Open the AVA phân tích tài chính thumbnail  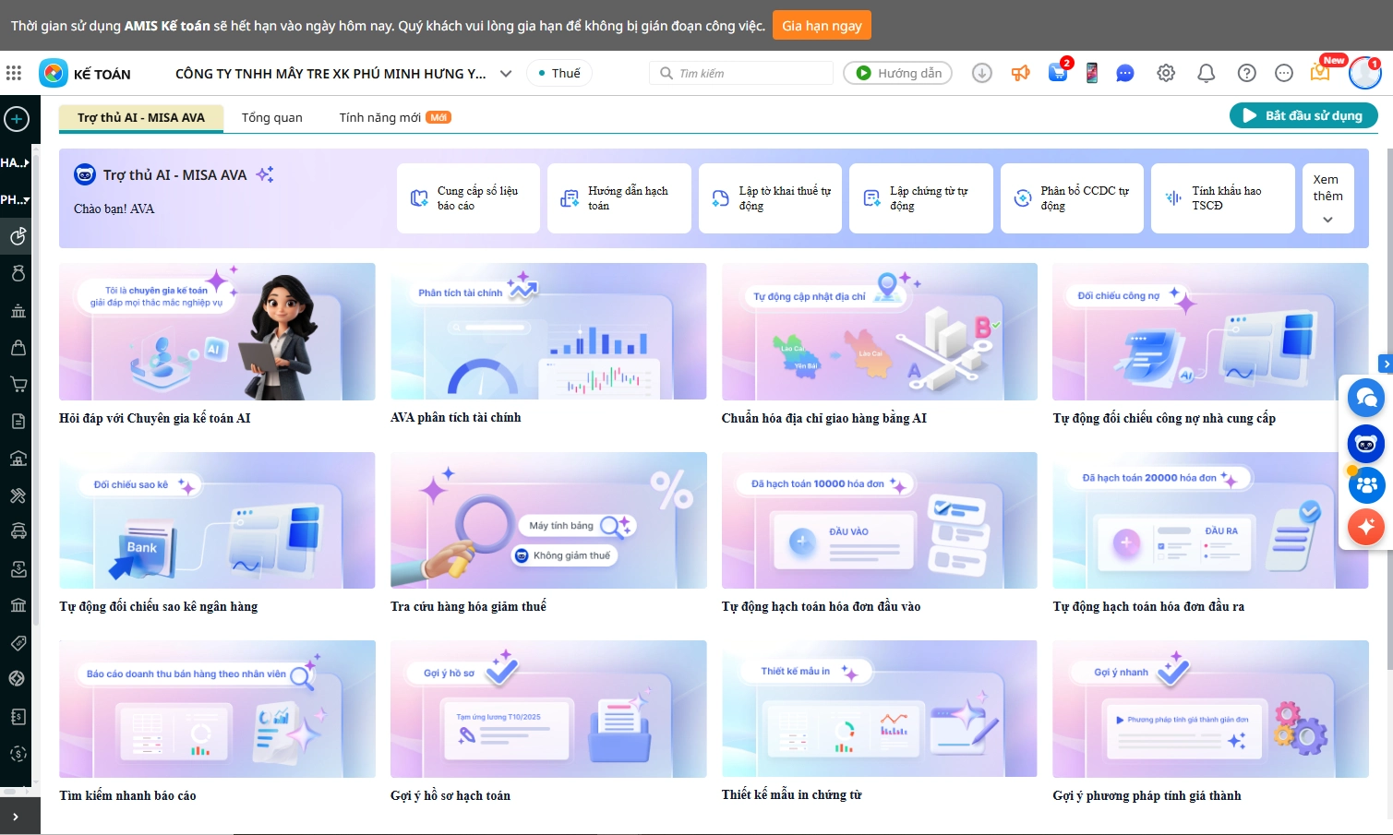click(548, 331)
